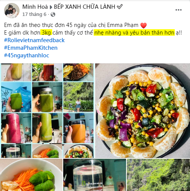The image size is (190, 191).
Task: Open the #EmmaPhamKitchen hashtag
Action: pos(31,48)
